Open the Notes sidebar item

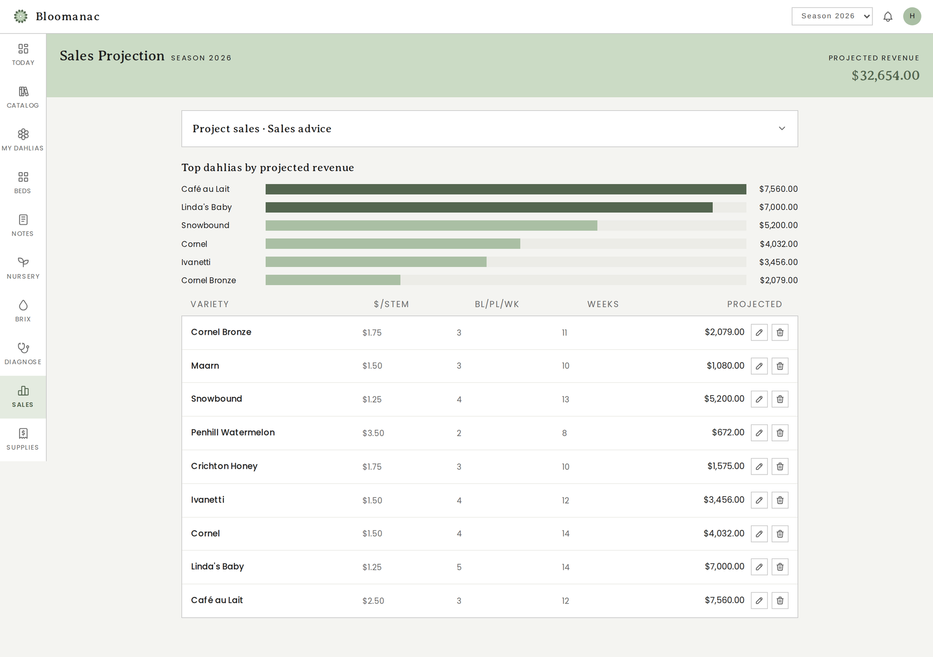click(x=23, y=226)
